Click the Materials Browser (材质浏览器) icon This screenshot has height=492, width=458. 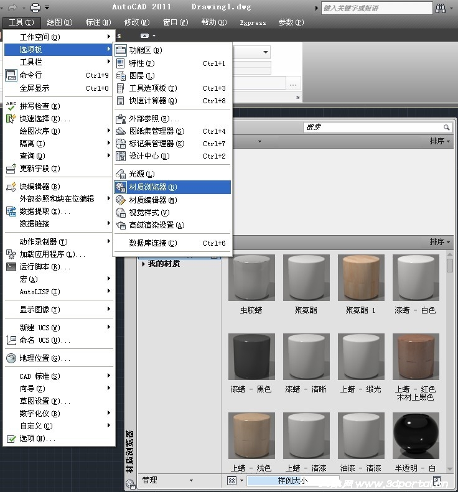click(121, 187)
